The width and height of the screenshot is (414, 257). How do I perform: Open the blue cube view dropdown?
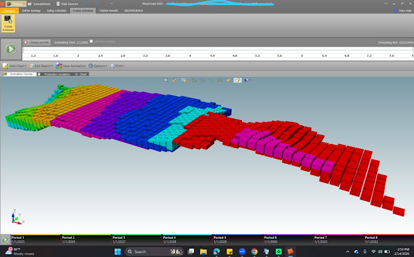coord(247,80)
